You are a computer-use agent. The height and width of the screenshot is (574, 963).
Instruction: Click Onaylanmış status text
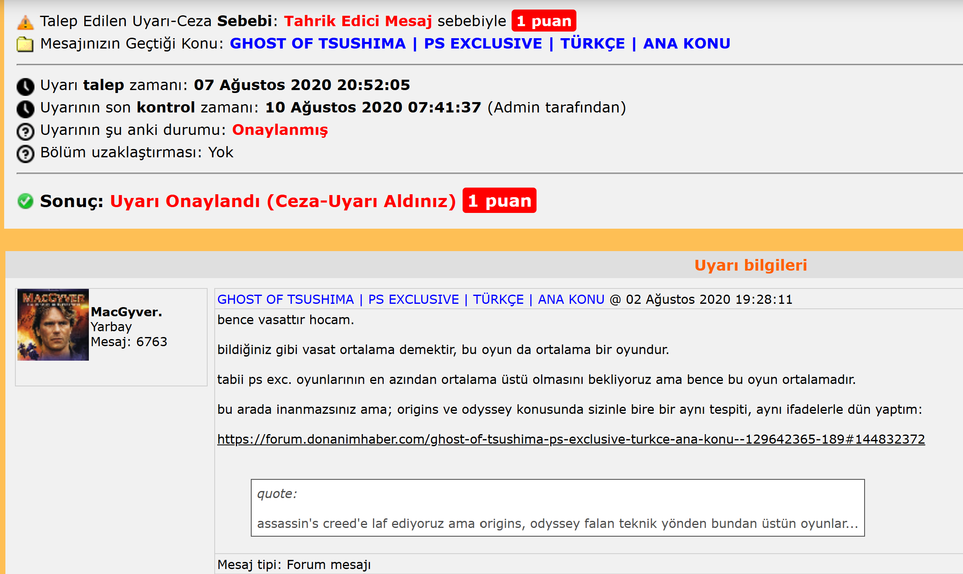(280, 130)
